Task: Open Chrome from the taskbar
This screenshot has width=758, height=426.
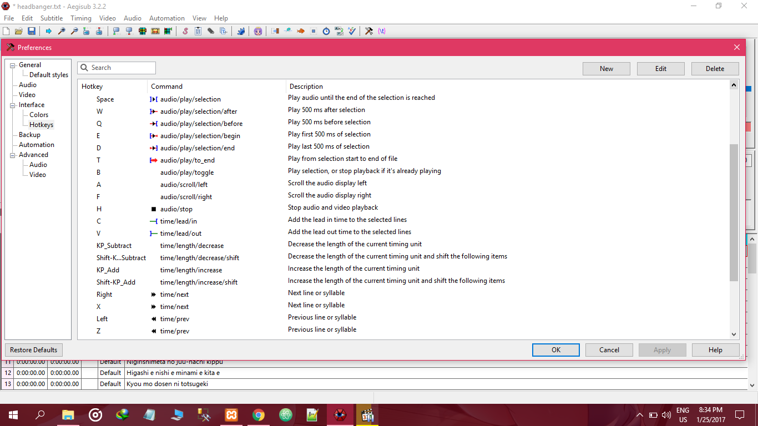Action: 258,414
